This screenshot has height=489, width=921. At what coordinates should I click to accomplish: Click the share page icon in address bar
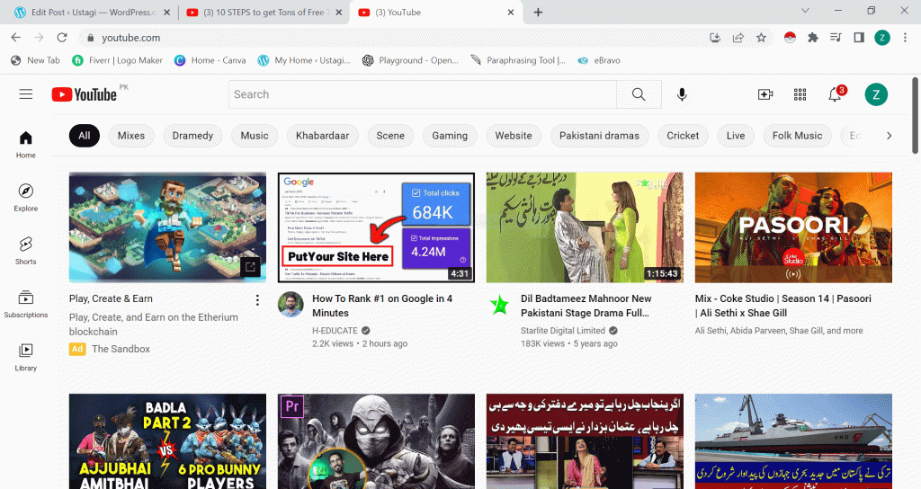coord(738,38)
